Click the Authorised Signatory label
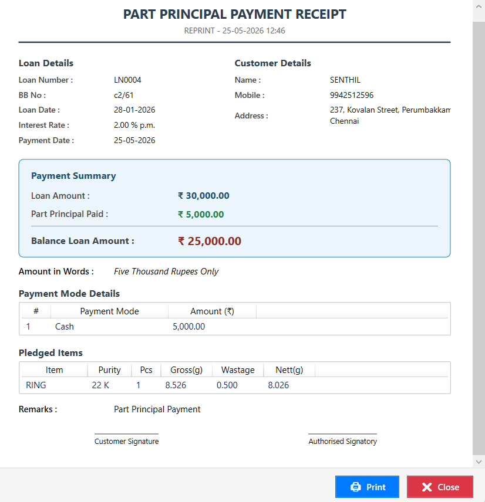 pos(343,441)
